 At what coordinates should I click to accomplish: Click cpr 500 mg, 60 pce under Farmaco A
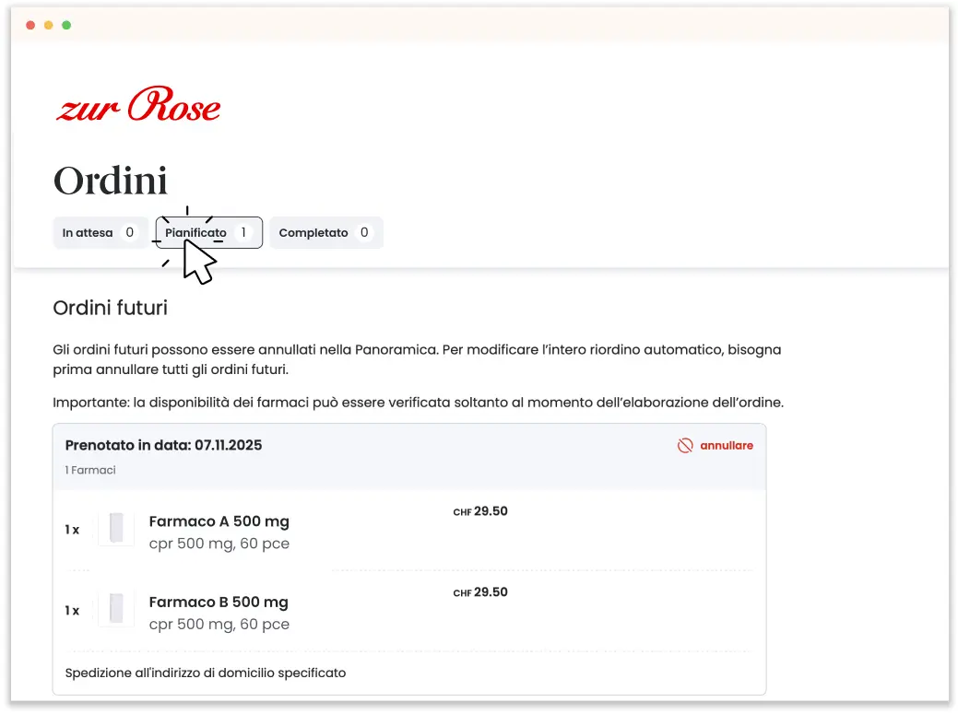coord(219,544)
